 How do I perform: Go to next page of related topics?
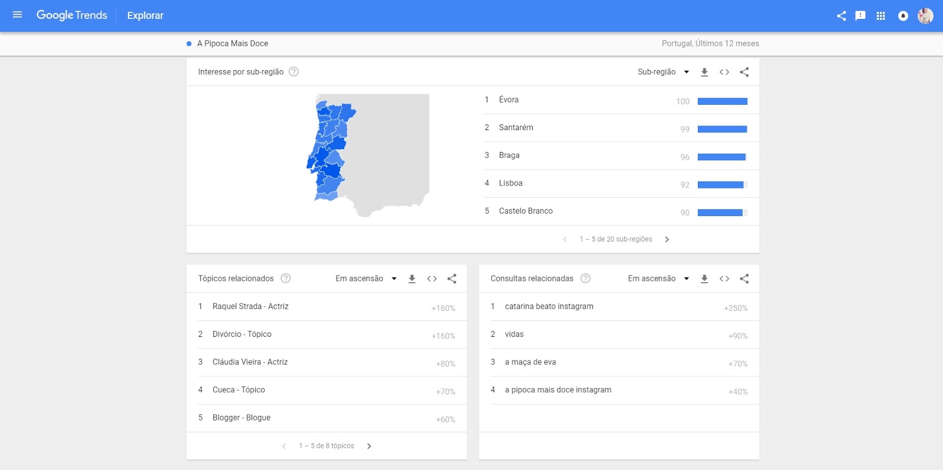[x=369, y=446]
